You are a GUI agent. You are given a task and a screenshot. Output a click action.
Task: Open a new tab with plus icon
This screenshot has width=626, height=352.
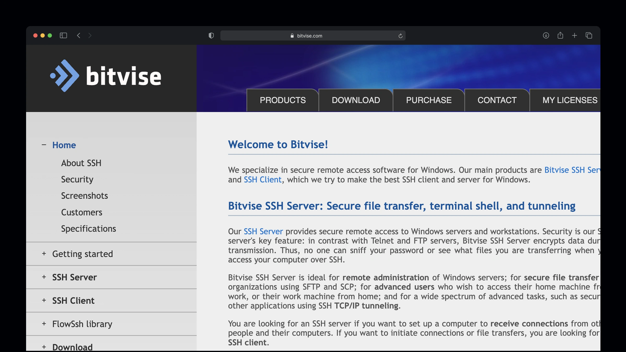574,35
